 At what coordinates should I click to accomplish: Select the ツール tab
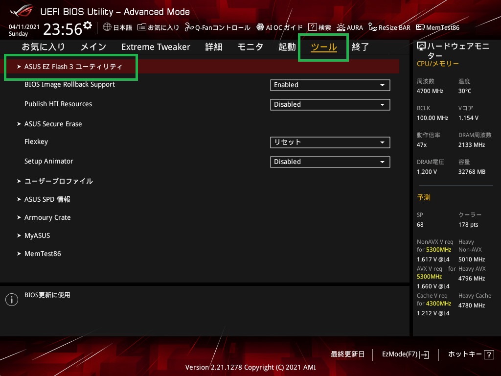324,47
